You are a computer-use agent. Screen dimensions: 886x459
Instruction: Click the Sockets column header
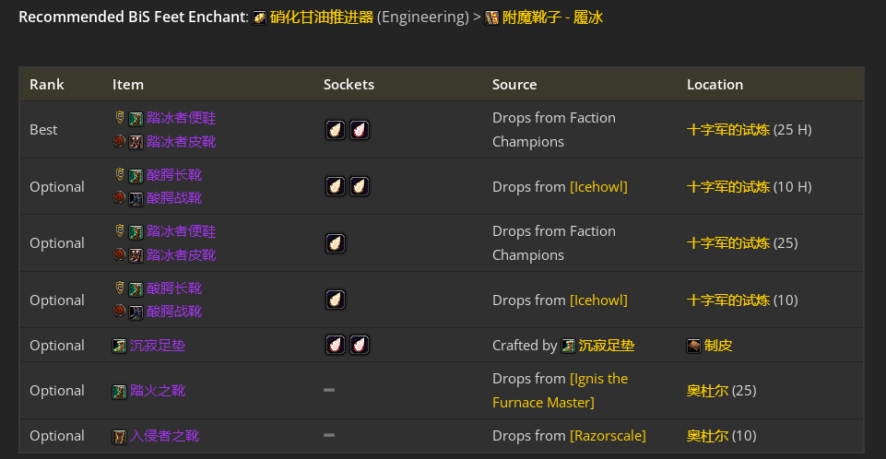(x=348, y=85)
